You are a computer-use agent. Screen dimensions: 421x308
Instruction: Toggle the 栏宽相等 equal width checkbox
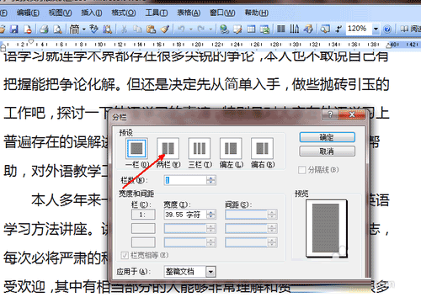point(125,255)
